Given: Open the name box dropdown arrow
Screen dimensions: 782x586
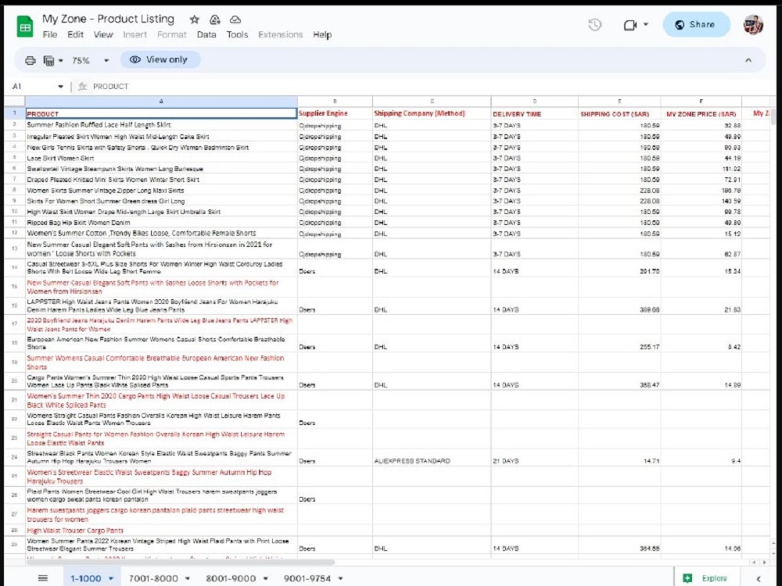Looking at the screenshot, I should (61, 86).
